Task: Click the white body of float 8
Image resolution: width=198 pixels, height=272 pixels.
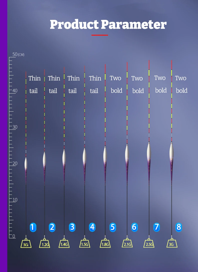Action: (x=171, y=151)
